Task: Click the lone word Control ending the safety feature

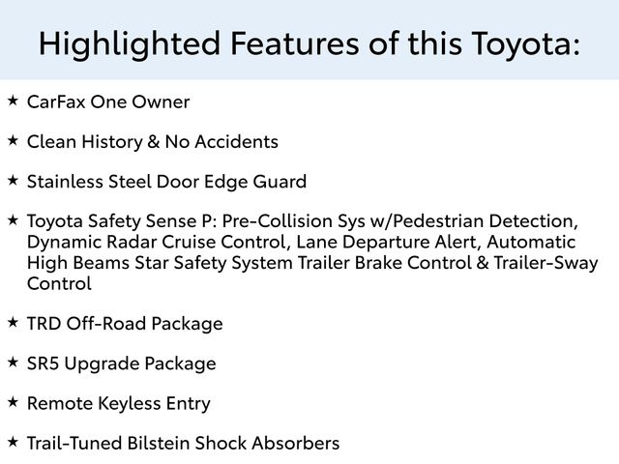Action: 59,284
